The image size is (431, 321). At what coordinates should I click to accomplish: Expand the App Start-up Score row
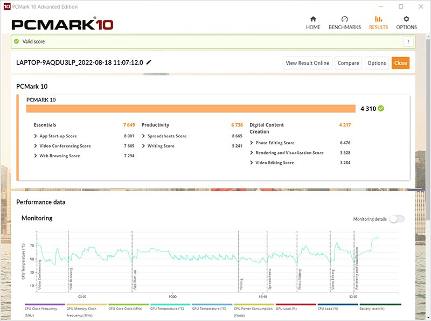pos(36,136)
